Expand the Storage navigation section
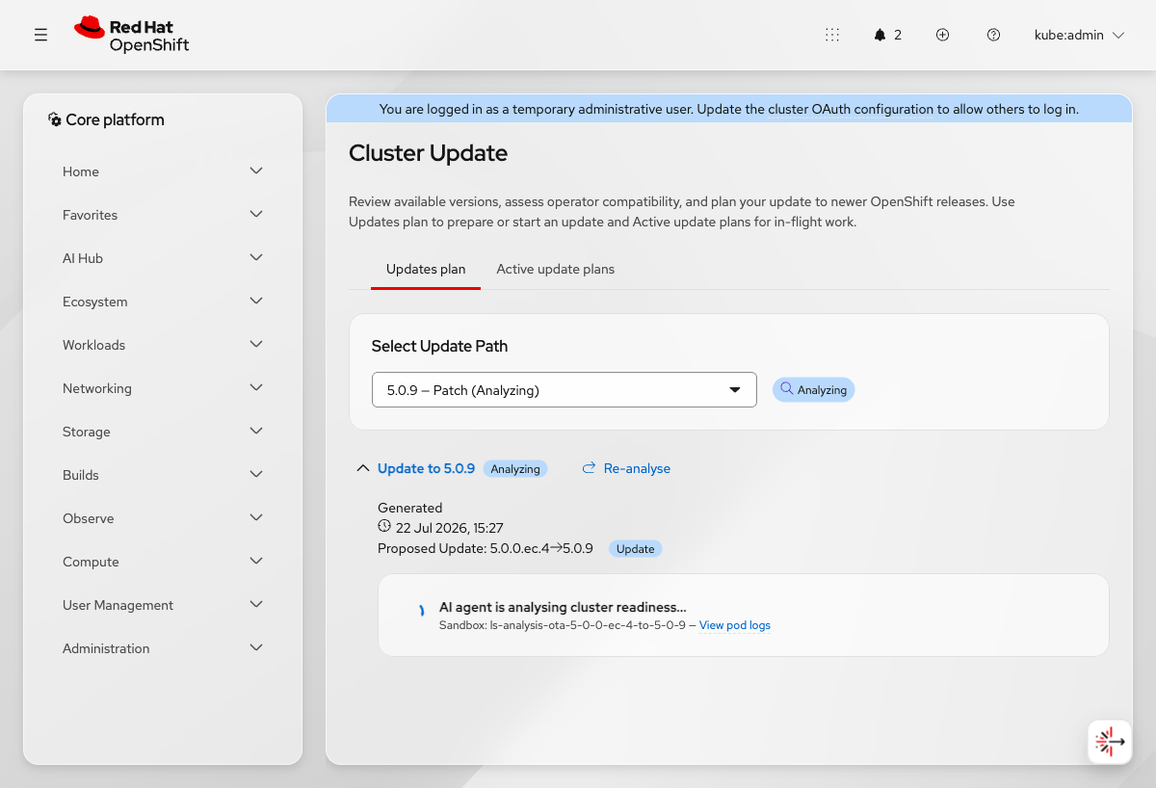This screenshot has height=788, width=1156. (x=163, y=432)
